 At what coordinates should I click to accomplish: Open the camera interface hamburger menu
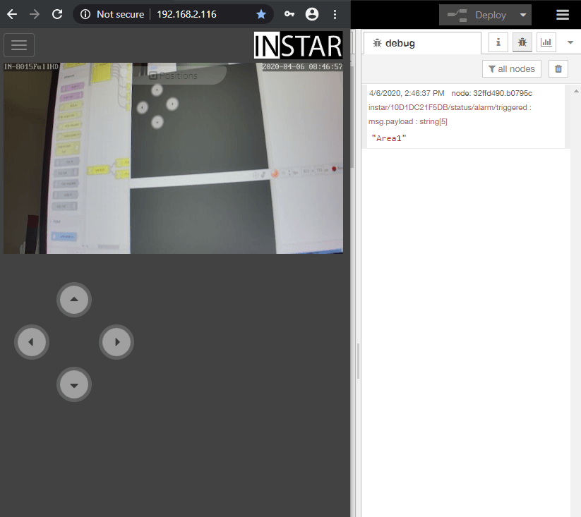[x=18, y=44]
